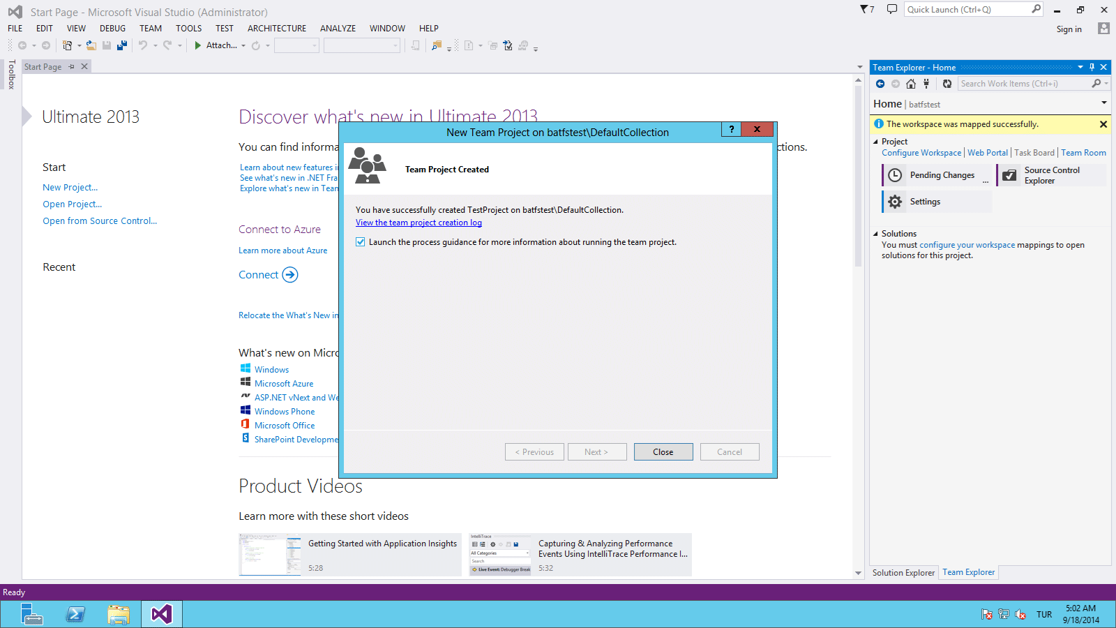This screenshot has width=1116, height=628.
Task: Toggle auto-hide pin on Team Explorer panel
Action: tap(1092, 67)
